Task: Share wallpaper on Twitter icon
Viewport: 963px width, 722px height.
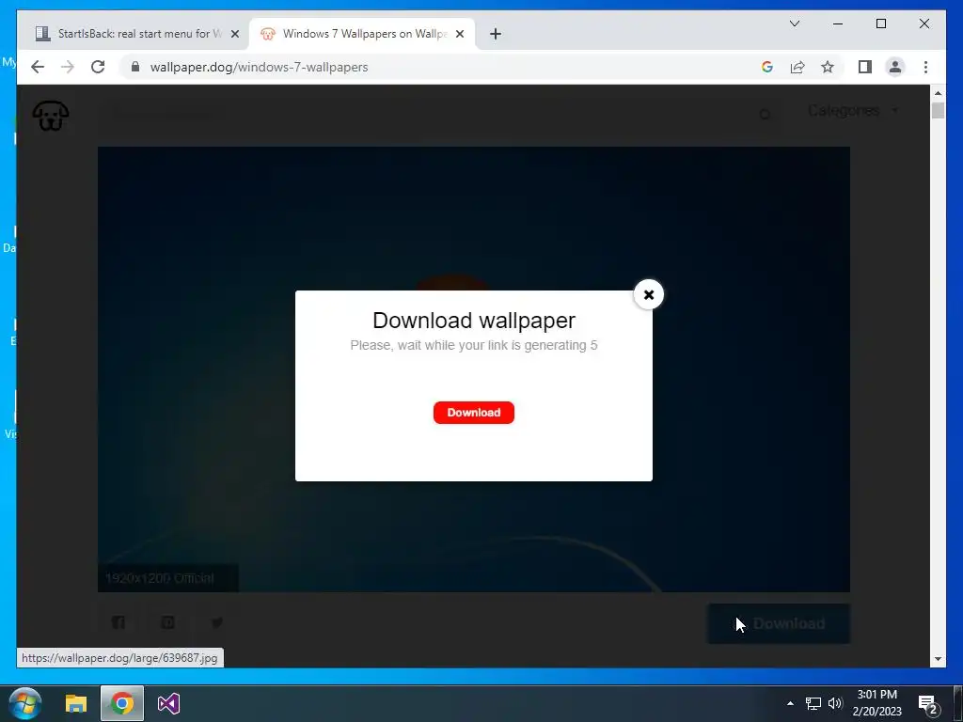Action: click(x=217, y=622)
